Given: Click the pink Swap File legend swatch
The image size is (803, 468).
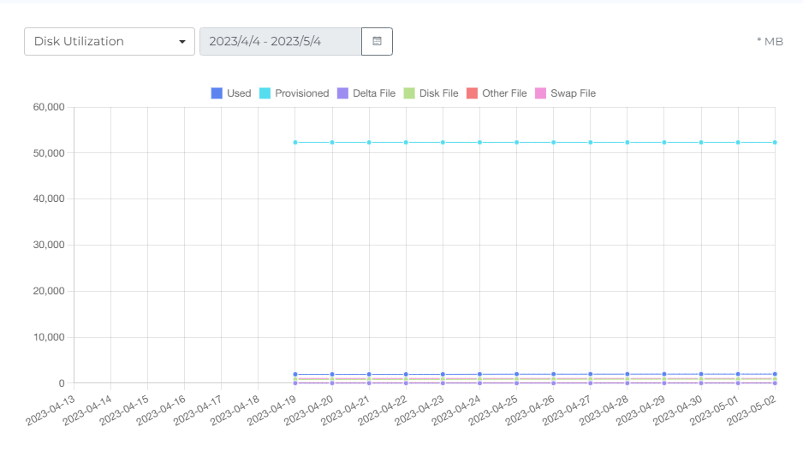Looking at the screenshot, I should tap(540, 93).
